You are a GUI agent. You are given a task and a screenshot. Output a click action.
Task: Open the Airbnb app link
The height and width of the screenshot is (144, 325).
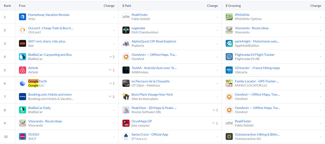point(33,68)
